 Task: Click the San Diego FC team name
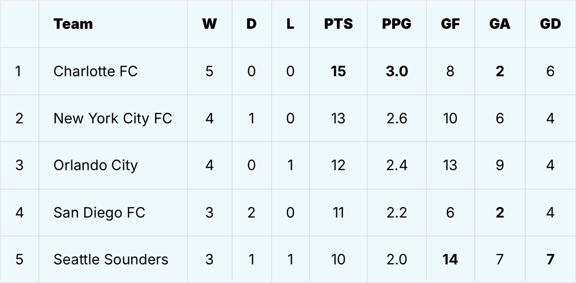click(x=99, y=212)
